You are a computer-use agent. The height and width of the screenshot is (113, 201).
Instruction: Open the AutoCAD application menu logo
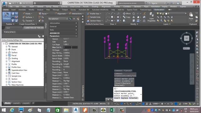(5, 4)
